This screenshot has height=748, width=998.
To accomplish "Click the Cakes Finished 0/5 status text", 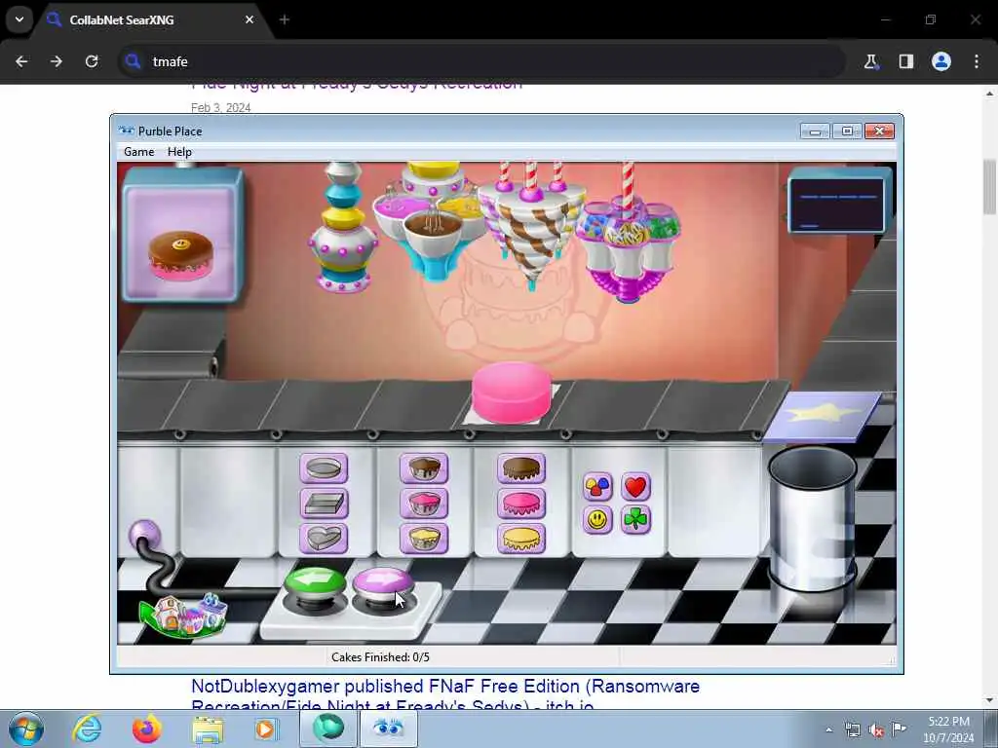I will click(380, 657).
